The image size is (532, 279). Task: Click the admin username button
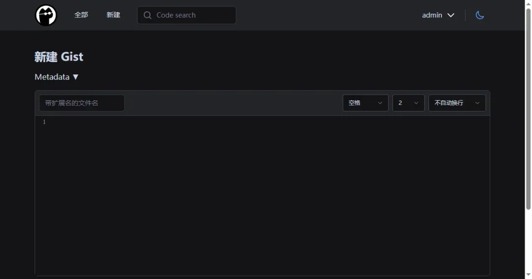point(432,15)
